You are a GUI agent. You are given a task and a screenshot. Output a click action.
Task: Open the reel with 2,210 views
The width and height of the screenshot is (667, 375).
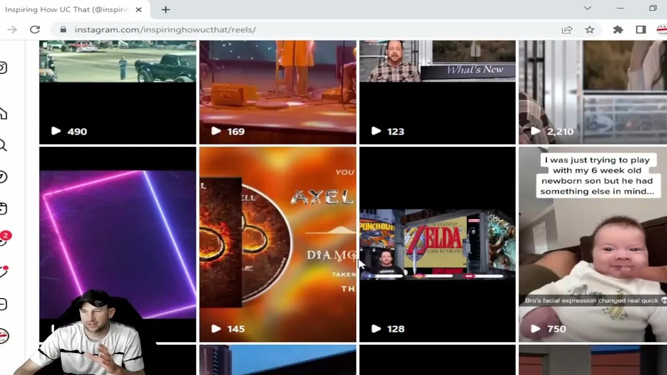pyautogui.click(x=593, y=92)
